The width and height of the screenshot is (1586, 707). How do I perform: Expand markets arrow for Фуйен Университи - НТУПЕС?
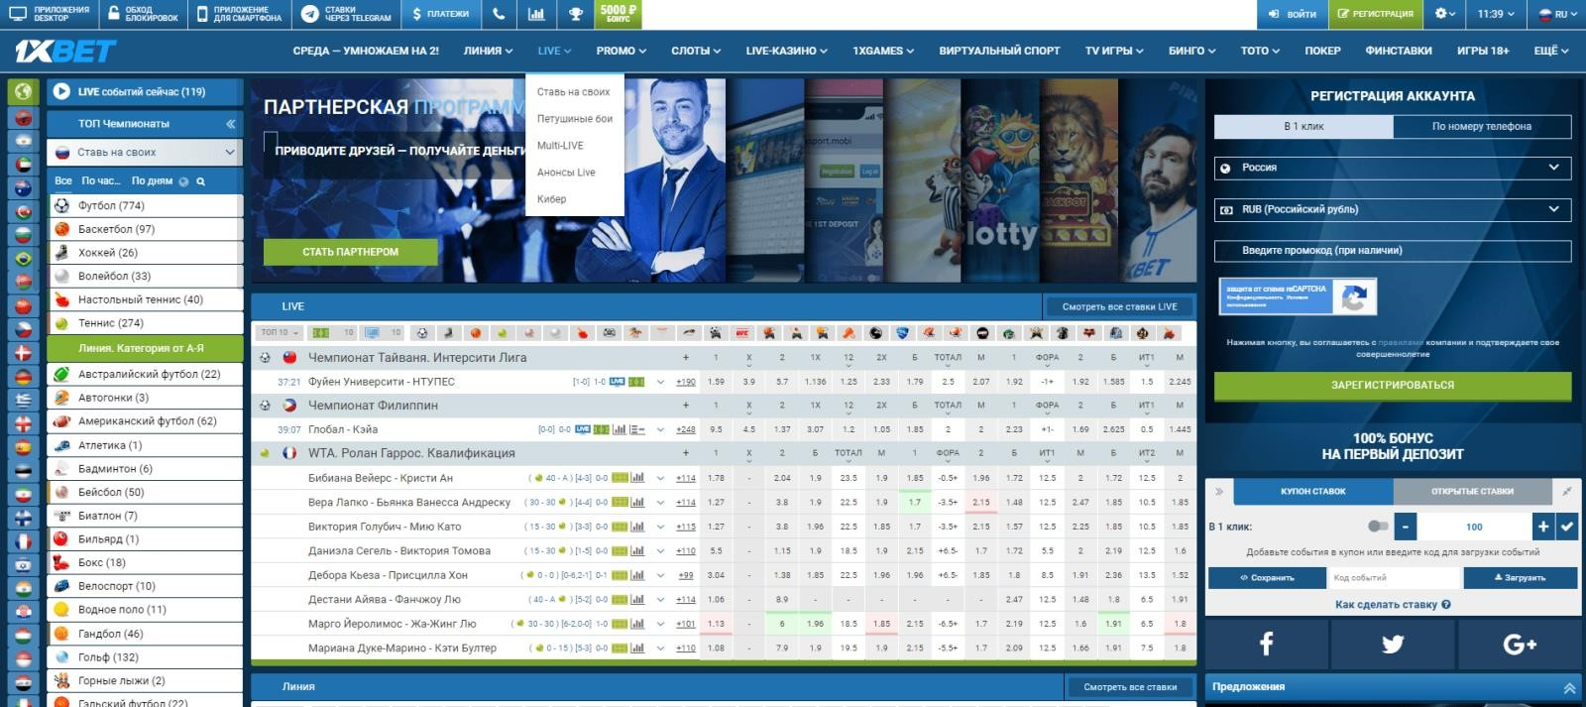pyautogui.click(x=660, y=382)
